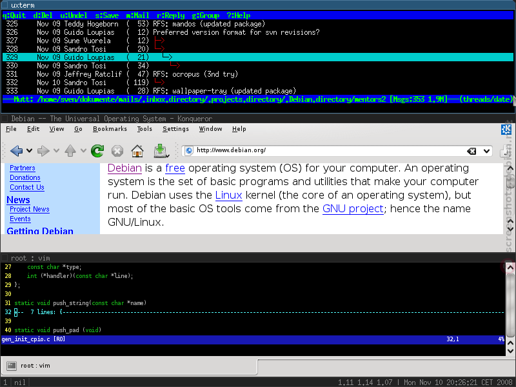Screen dimensions: 516x387
Task: Open the Tools menu
Action: [x=144, y=129]
